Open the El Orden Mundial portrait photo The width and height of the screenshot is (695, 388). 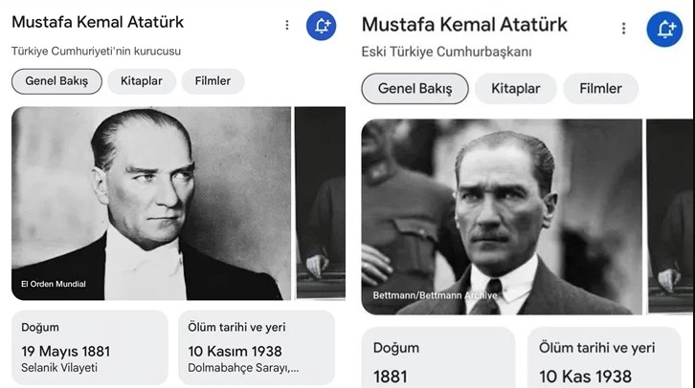point(151,204)
